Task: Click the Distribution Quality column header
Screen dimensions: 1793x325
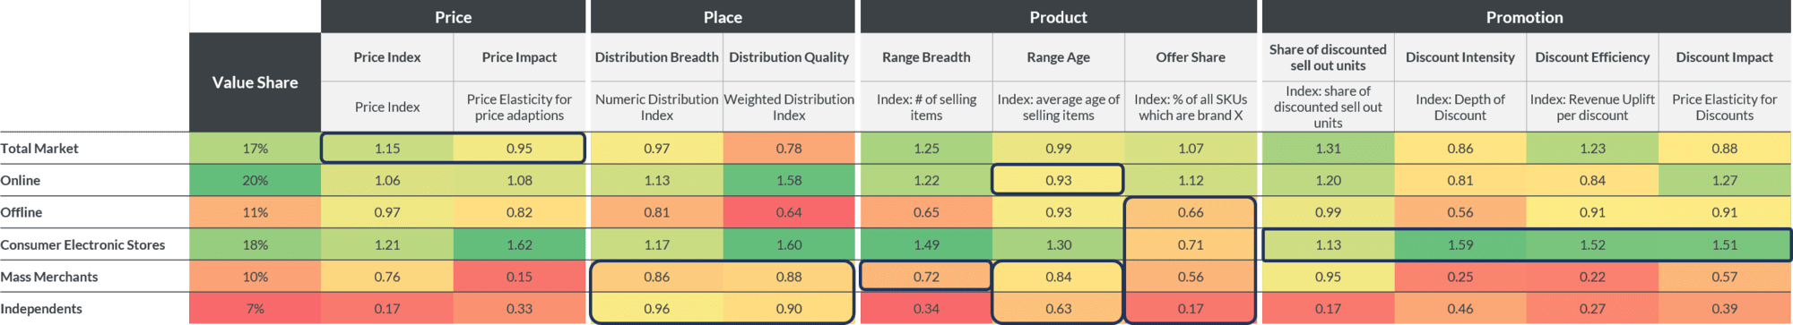Action: tap(789, 57)
